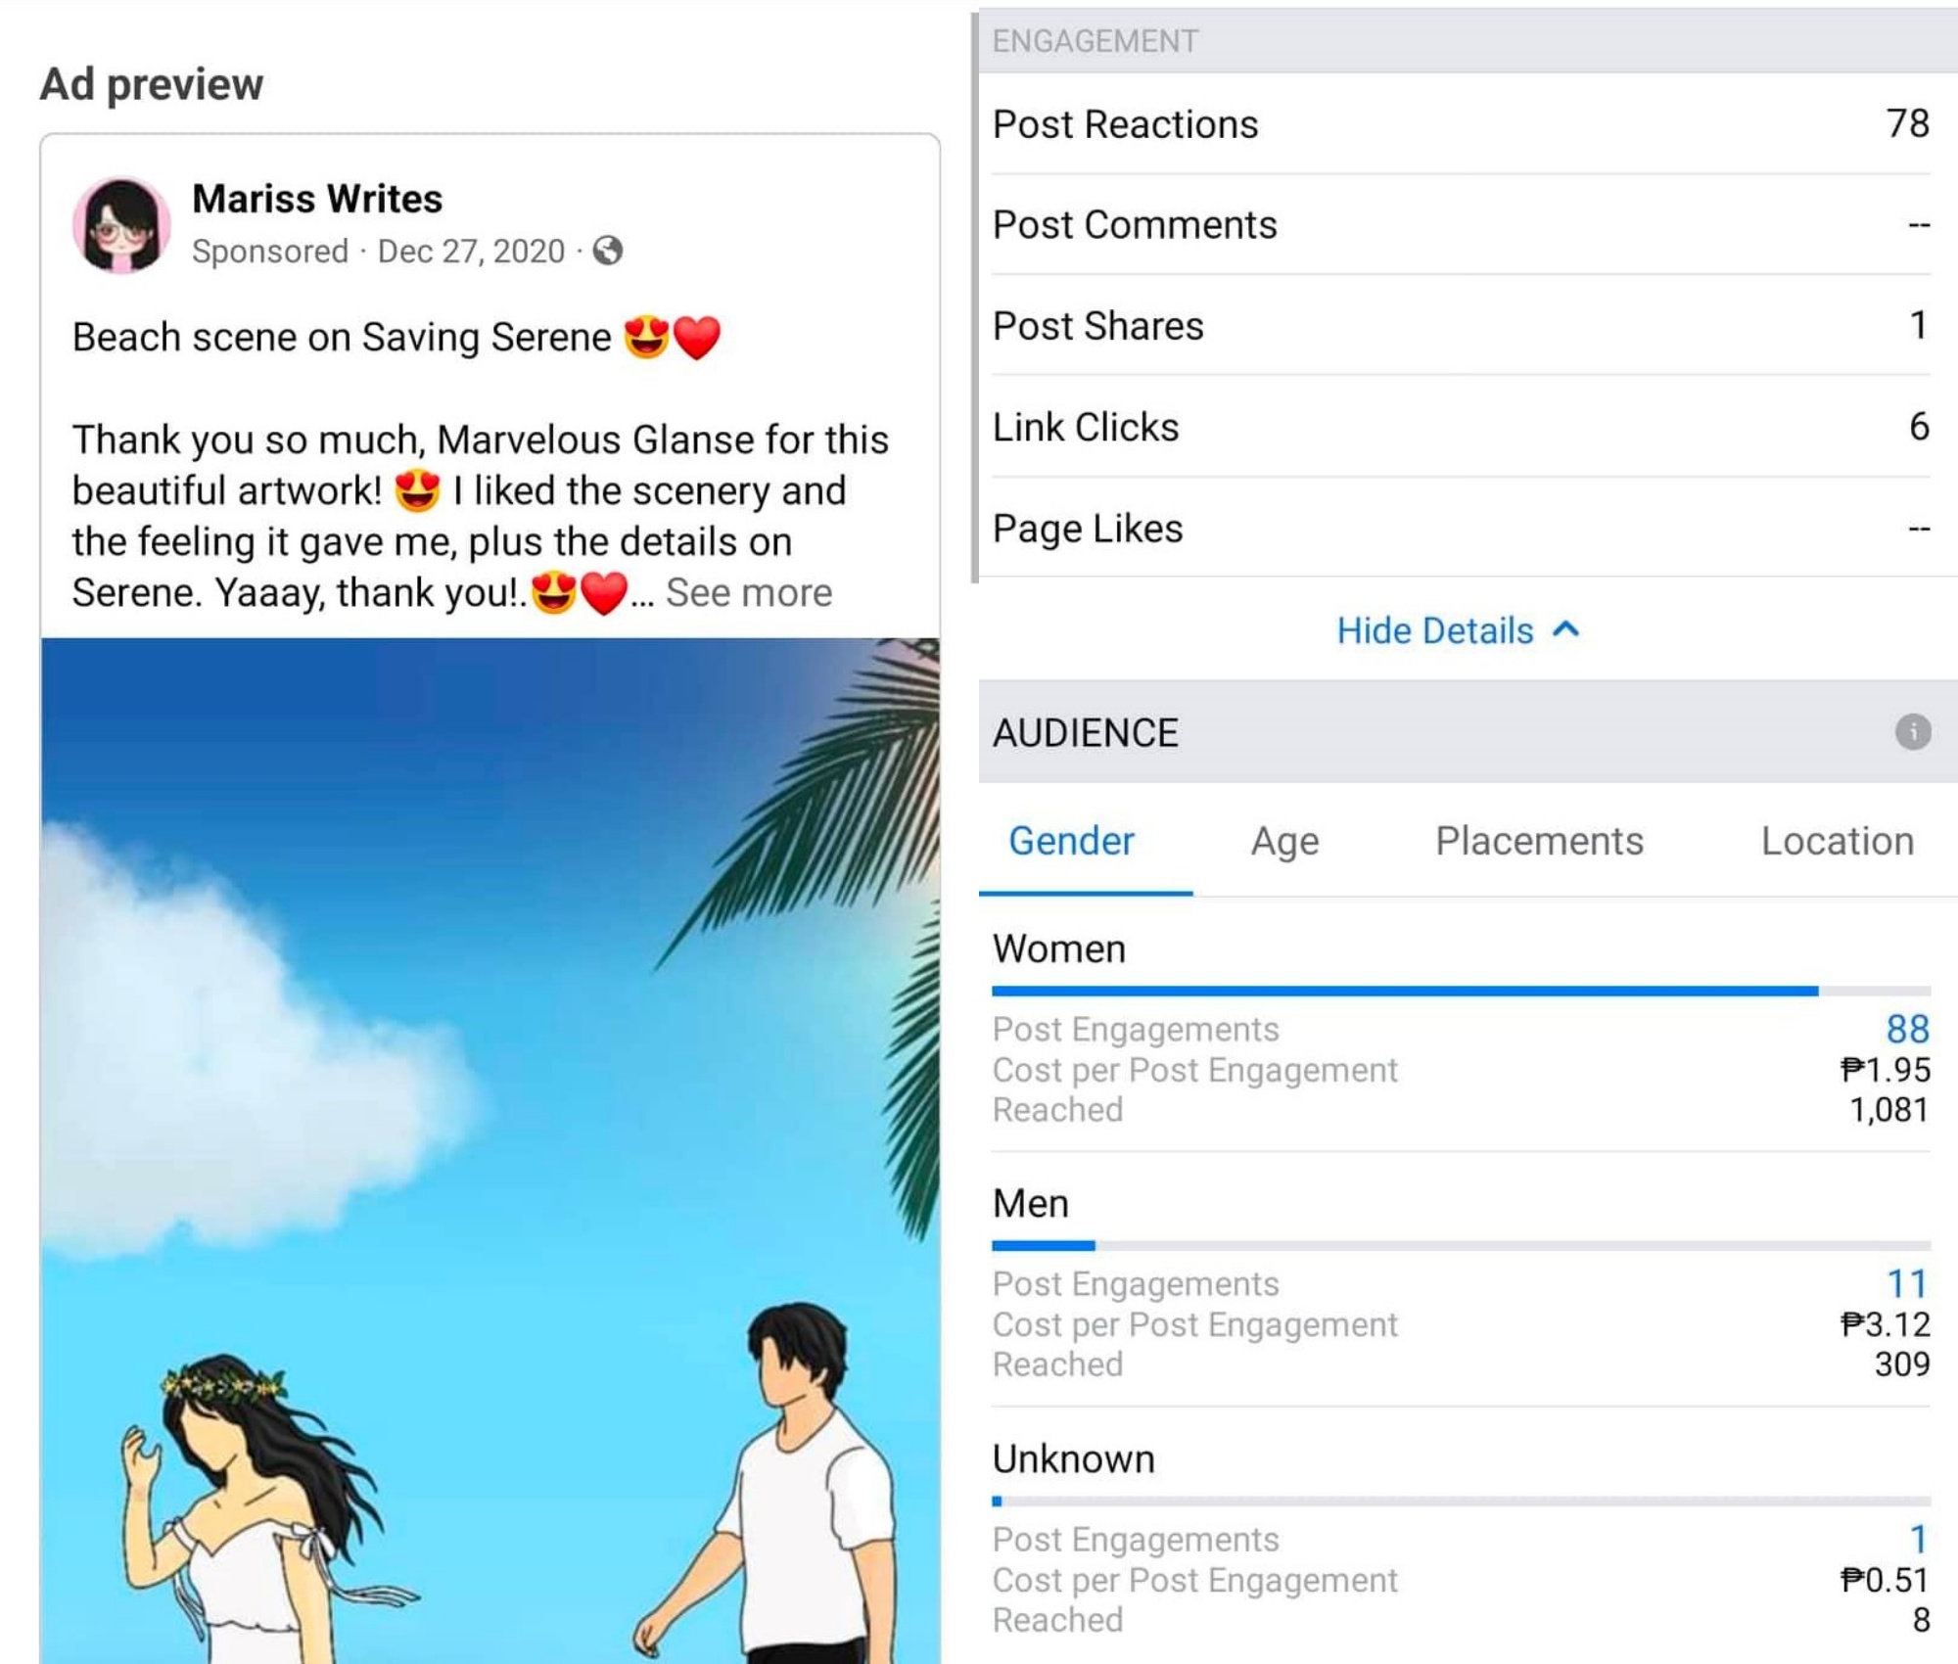
Task: Click the Men engagement progress bar
Action: pos(1461,1245)
